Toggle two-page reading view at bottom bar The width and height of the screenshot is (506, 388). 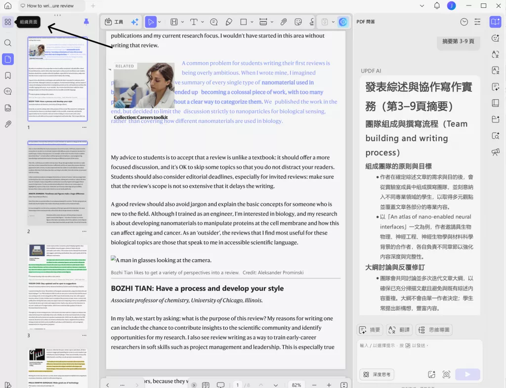206,385
